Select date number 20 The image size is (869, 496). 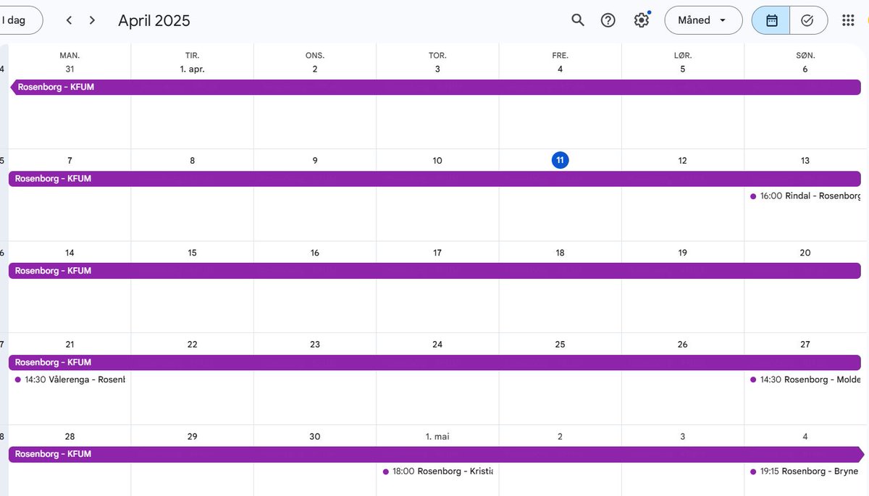[x=805, y=253]
